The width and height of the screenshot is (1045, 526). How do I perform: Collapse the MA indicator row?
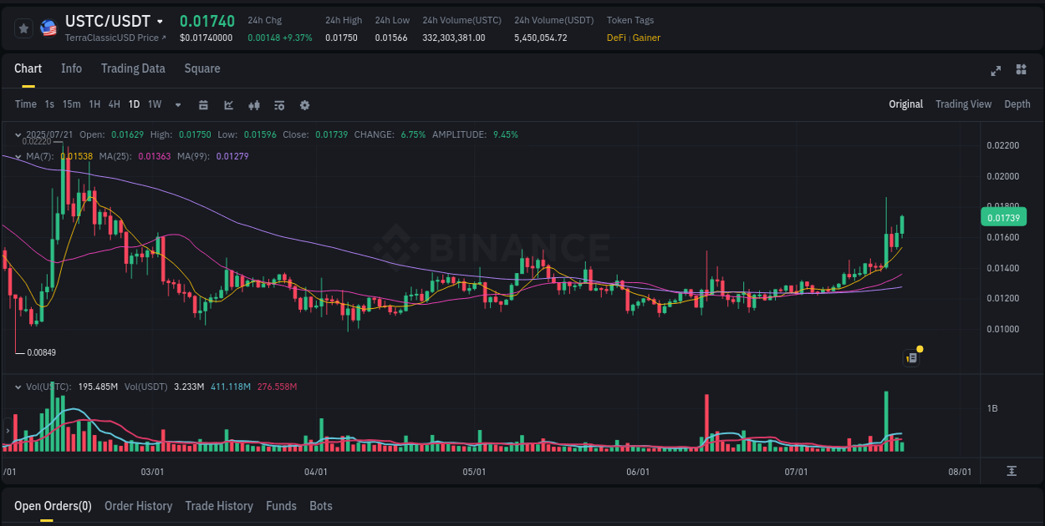pos(18,155)
